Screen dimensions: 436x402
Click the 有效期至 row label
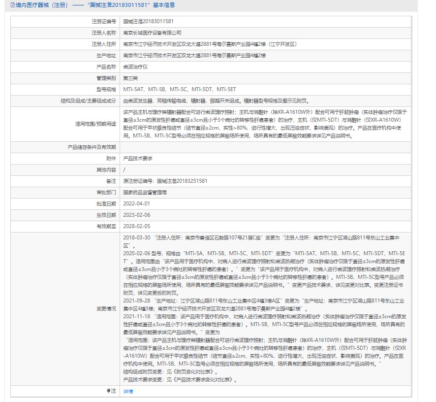106,226
